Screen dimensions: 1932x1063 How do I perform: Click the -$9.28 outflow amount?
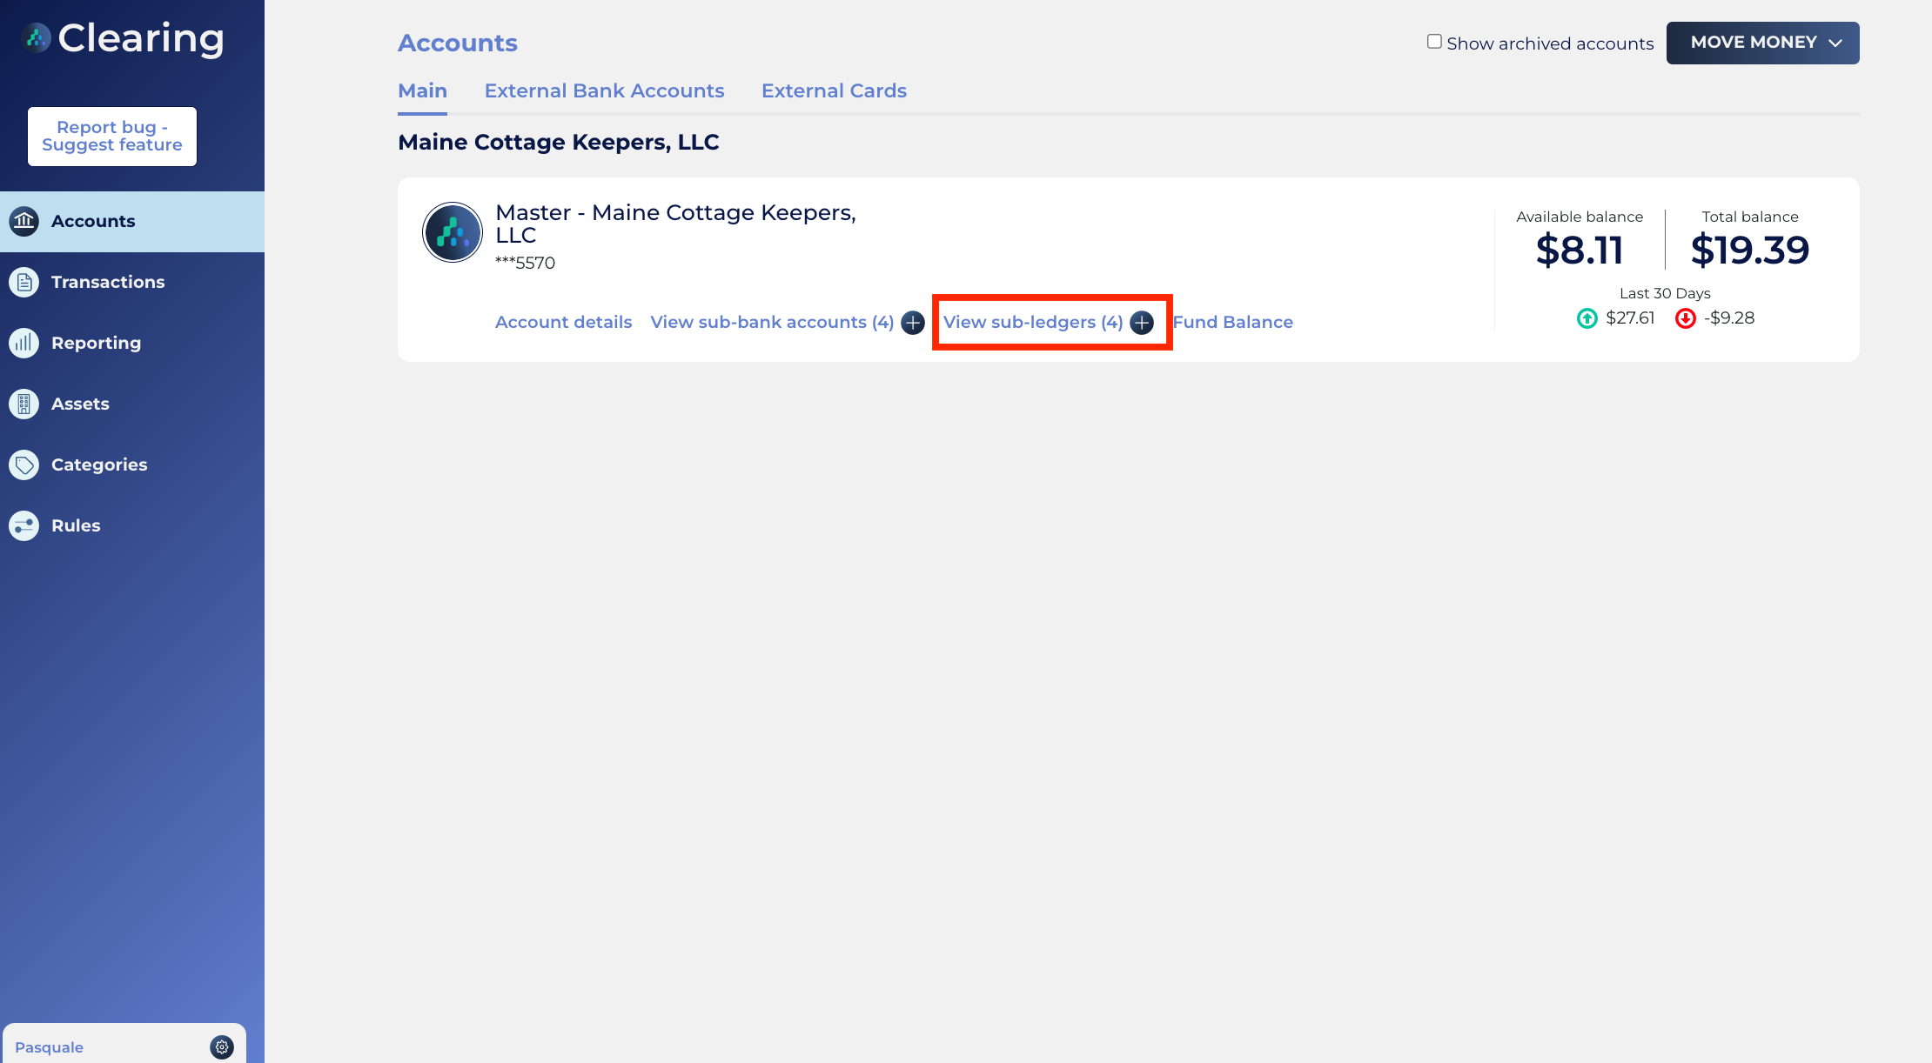[1729, 318]
